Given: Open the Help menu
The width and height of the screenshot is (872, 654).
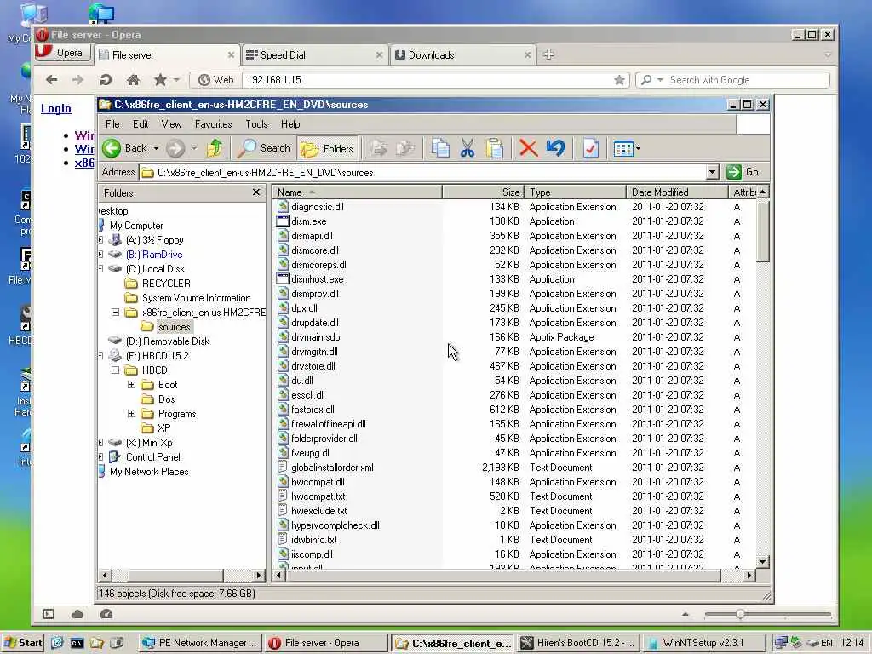Looking at the screenshot, I should [x=290, y=124].
